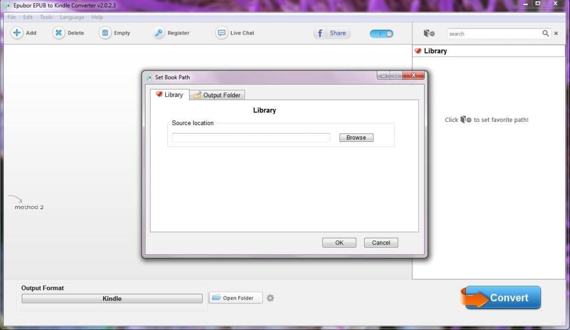
Task: Open the Kindle output format selector
Action: pyautogui.click(x=112, y=298)
